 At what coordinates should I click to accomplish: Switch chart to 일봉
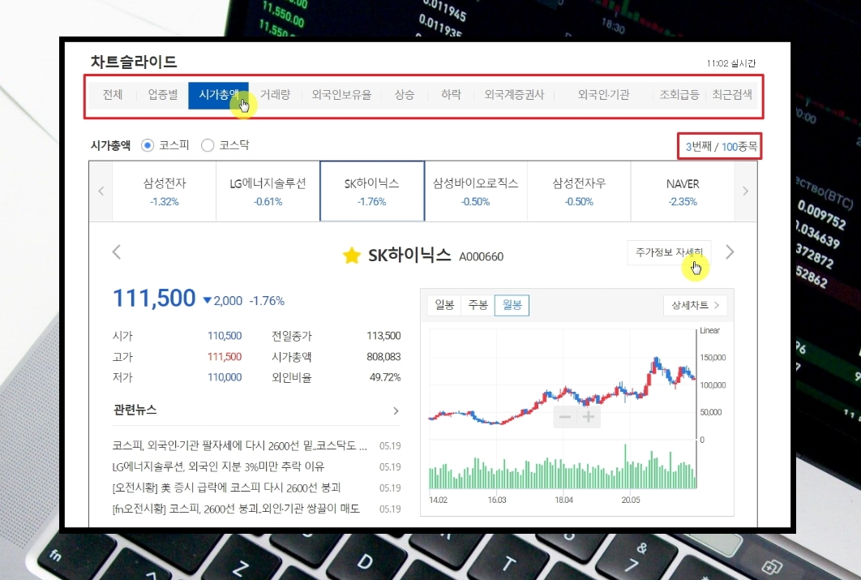pyautogui.click(x=444, y=305)
